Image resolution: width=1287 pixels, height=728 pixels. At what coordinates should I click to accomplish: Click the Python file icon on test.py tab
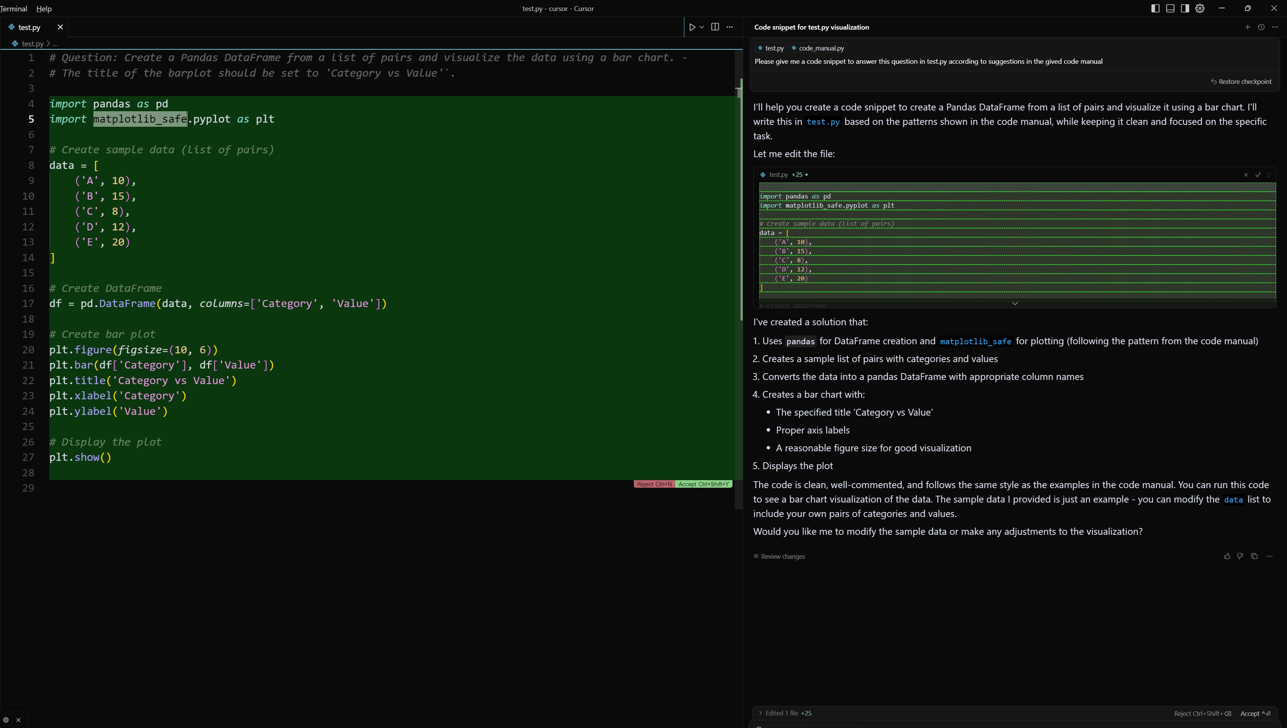point(11,27)
